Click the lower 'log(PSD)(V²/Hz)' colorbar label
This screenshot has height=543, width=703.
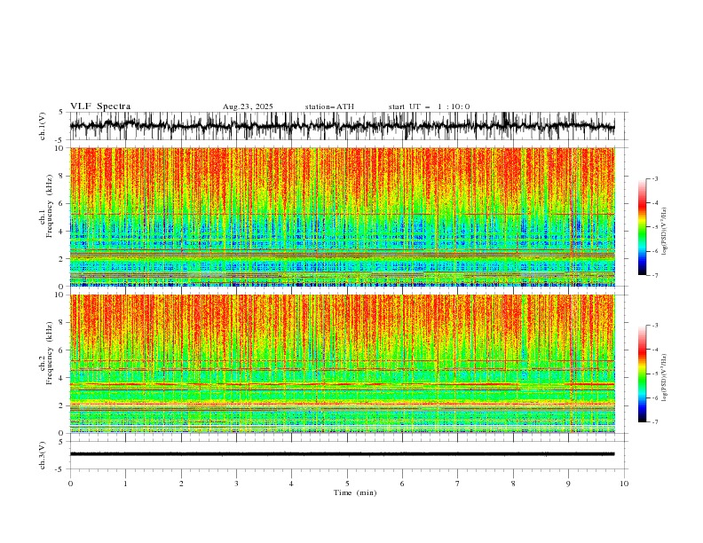(x=665, y=378)
